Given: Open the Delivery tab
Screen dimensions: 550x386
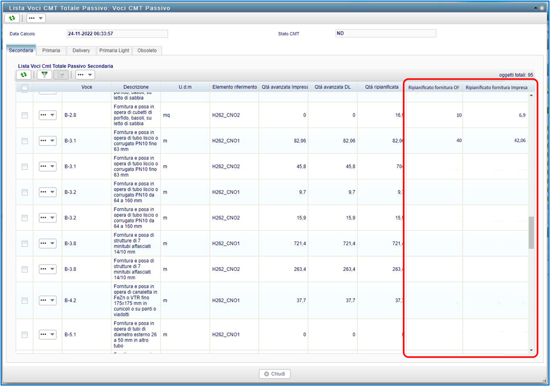Looking at the screenshot, I should click(81, 51).
